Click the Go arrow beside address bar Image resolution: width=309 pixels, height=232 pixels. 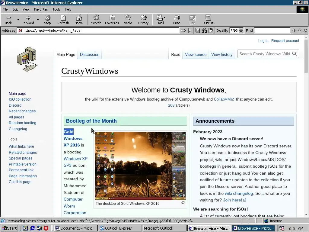pos(183,31)
